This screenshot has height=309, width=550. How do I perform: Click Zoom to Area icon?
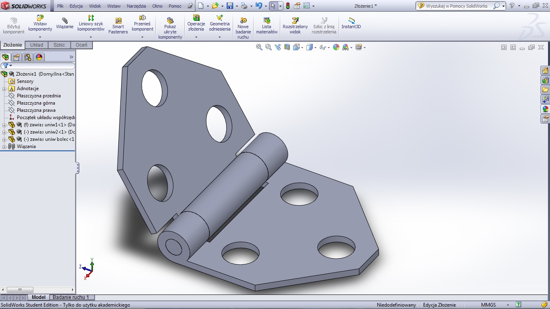click(x=269, y=47)
